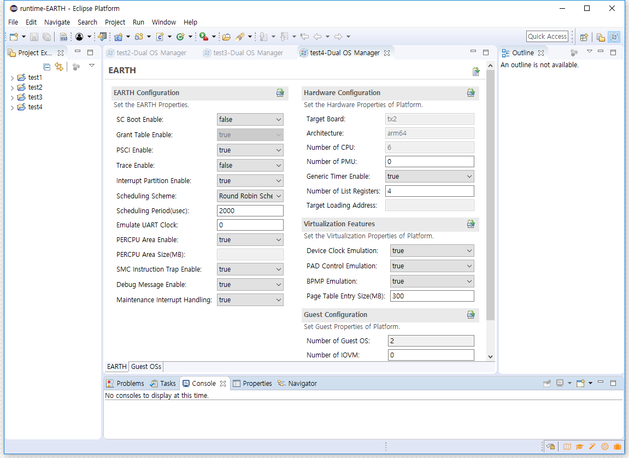
Task: Open the Navigate menu
Action: [57, 22]
